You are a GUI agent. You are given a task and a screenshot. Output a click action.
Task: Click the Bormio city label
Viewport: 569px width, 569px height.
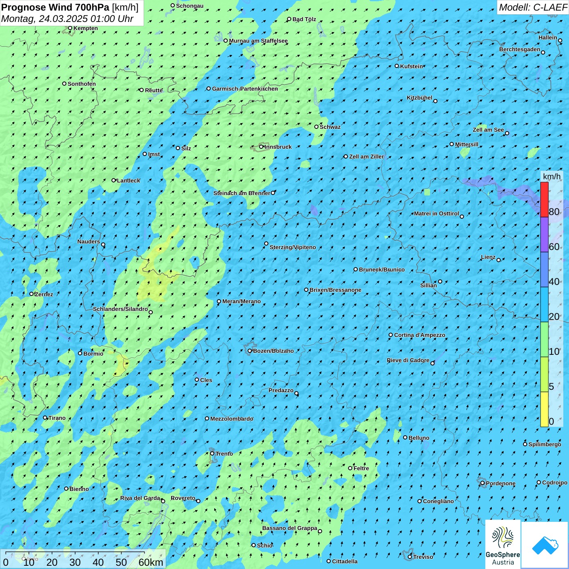coord(93,354)
